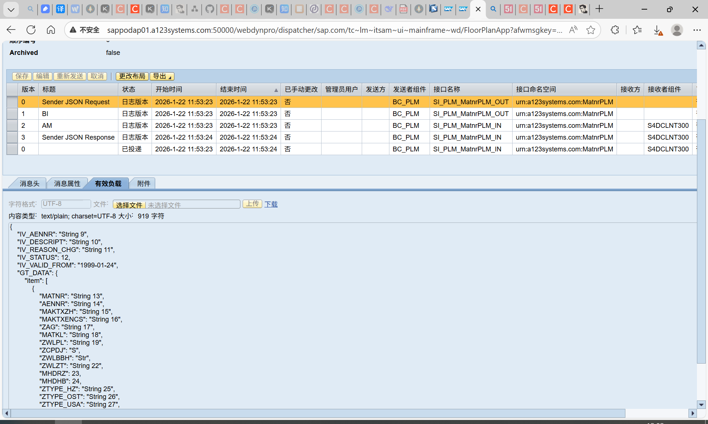This screenshot has height=424, width=708.
Task: Go to browser home page icon
Action: (51, 30)
